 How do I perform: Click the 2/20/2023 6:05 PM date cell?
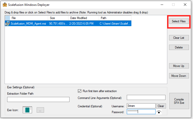[x=81, y=24]
